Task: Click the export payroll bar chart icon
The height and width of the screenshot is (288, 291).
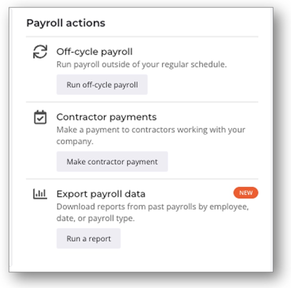Action: pyautogui.click(x=40, y=194)
